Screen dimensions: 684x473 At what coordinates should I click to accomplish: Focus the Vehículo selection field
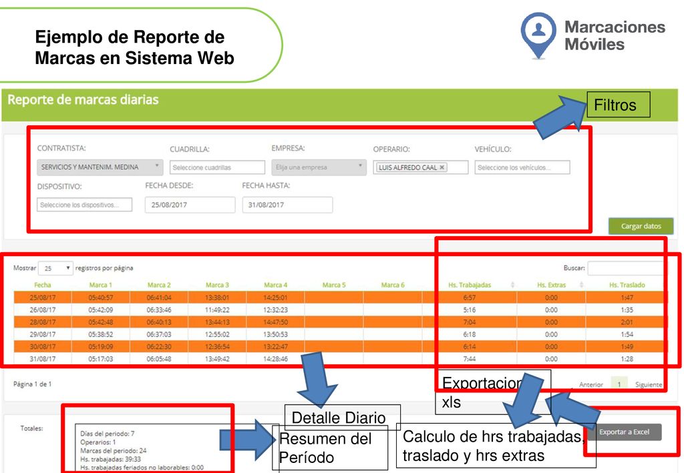pyautogui.click(x=522, y=167)
